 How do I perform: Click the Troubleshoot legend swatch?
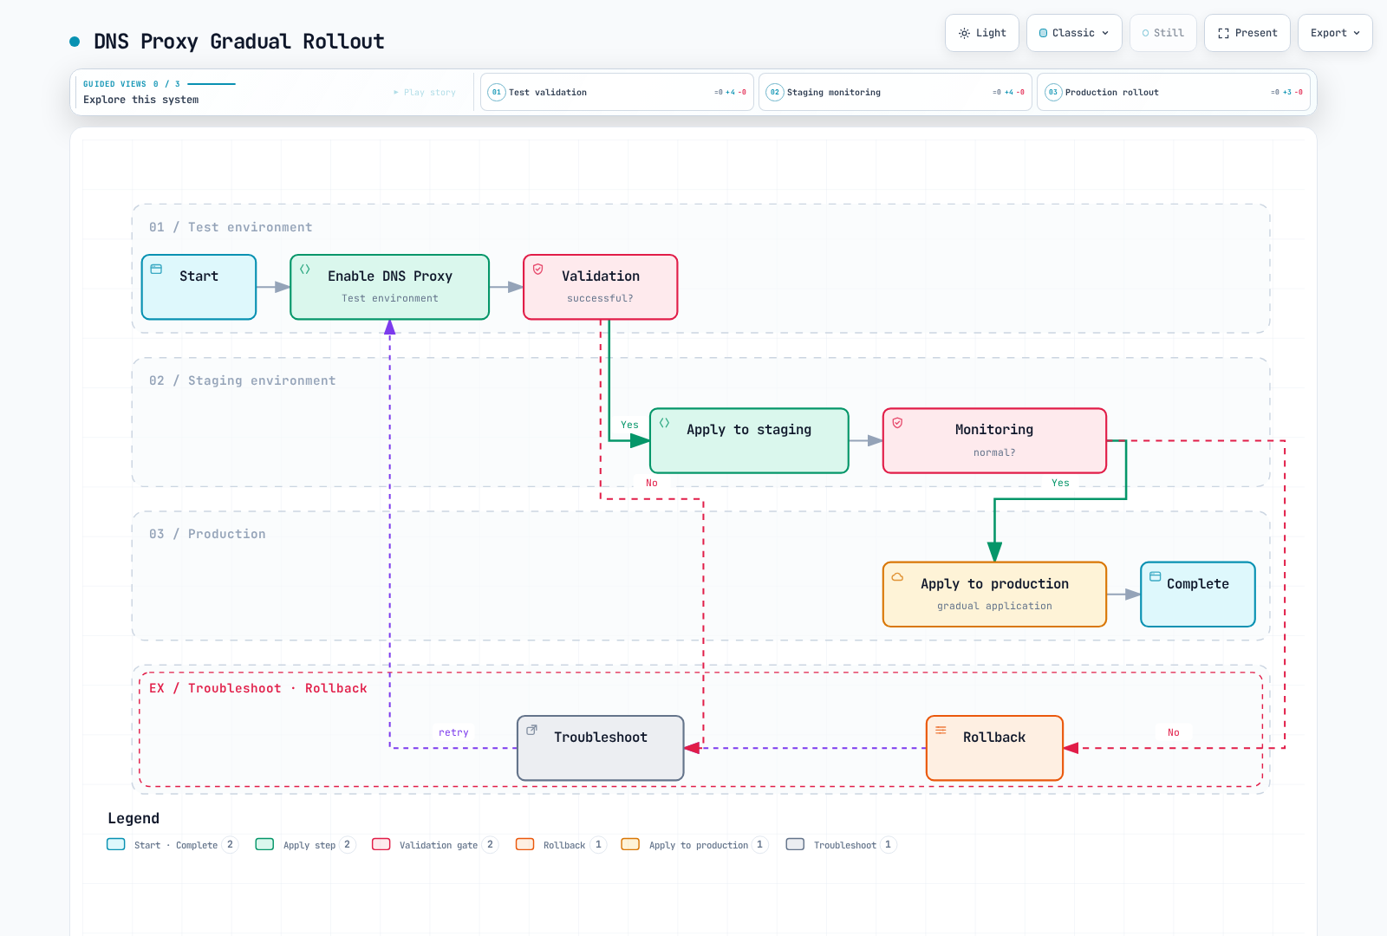[x=796, y=845]
